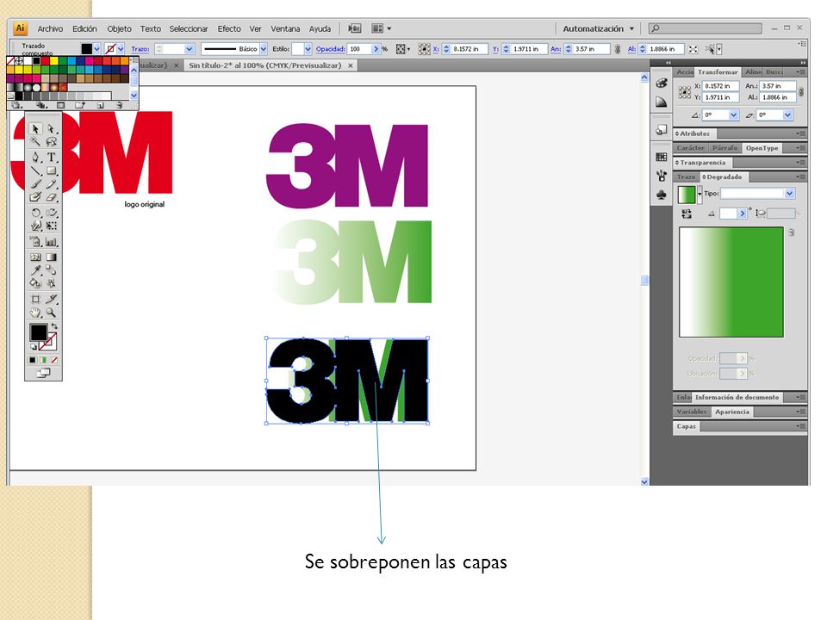Screen dimensions: 827x620
Task: Open the Ventana menu
Action: click(285, 28)
